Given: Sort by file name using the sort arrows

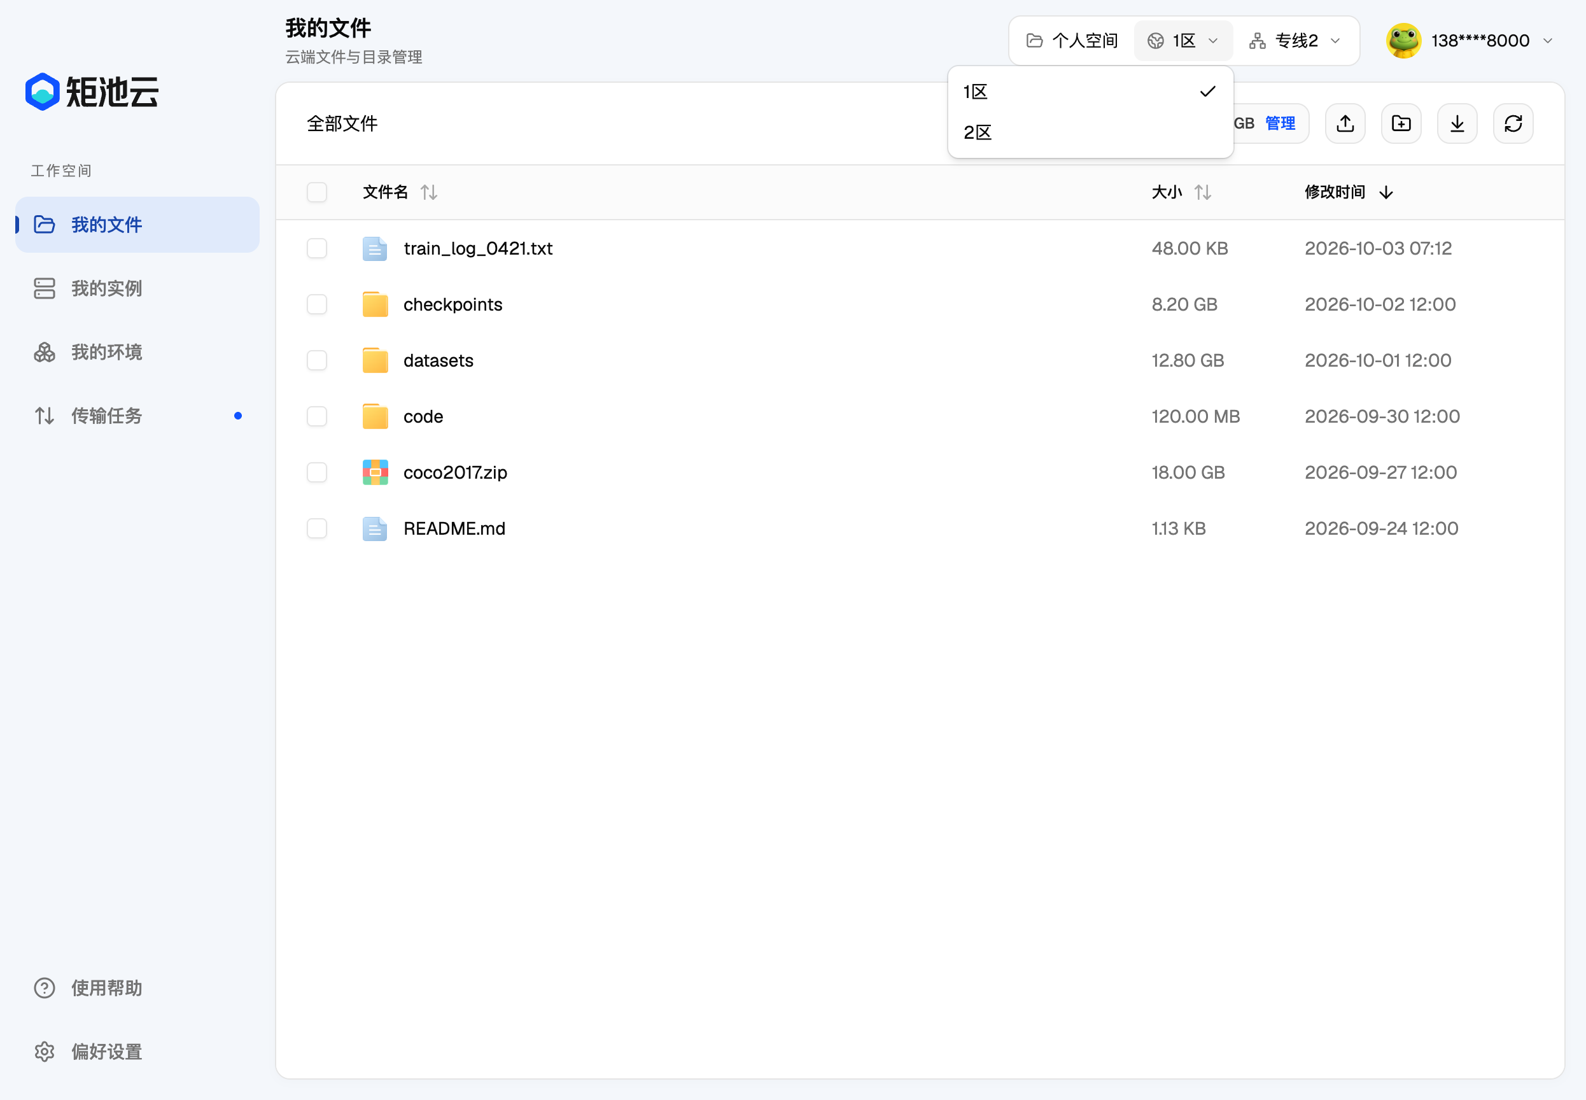Looking at the screenshot, I should point(428,192).
